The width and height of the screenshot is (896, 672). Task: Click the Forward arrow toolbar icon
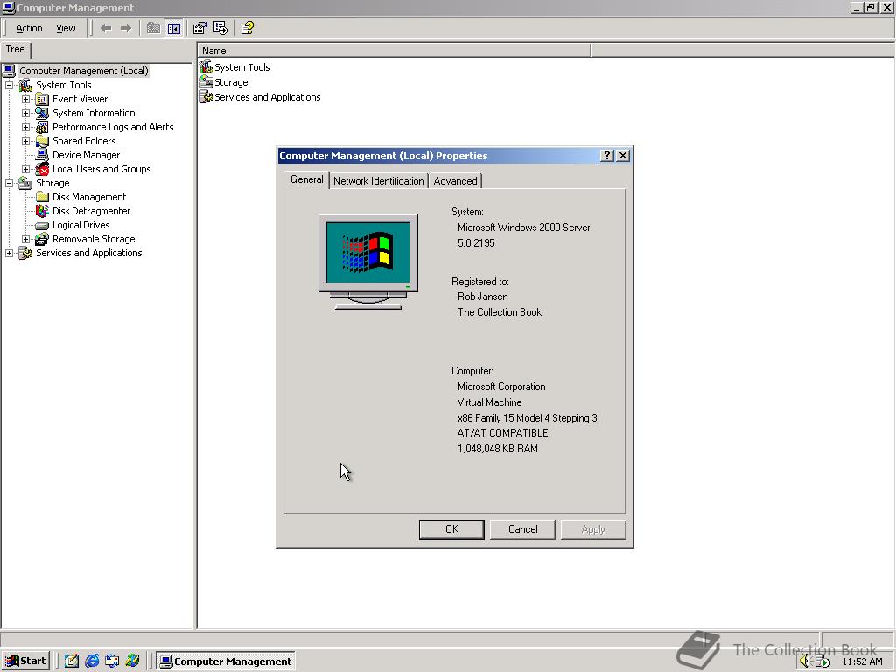126,28
